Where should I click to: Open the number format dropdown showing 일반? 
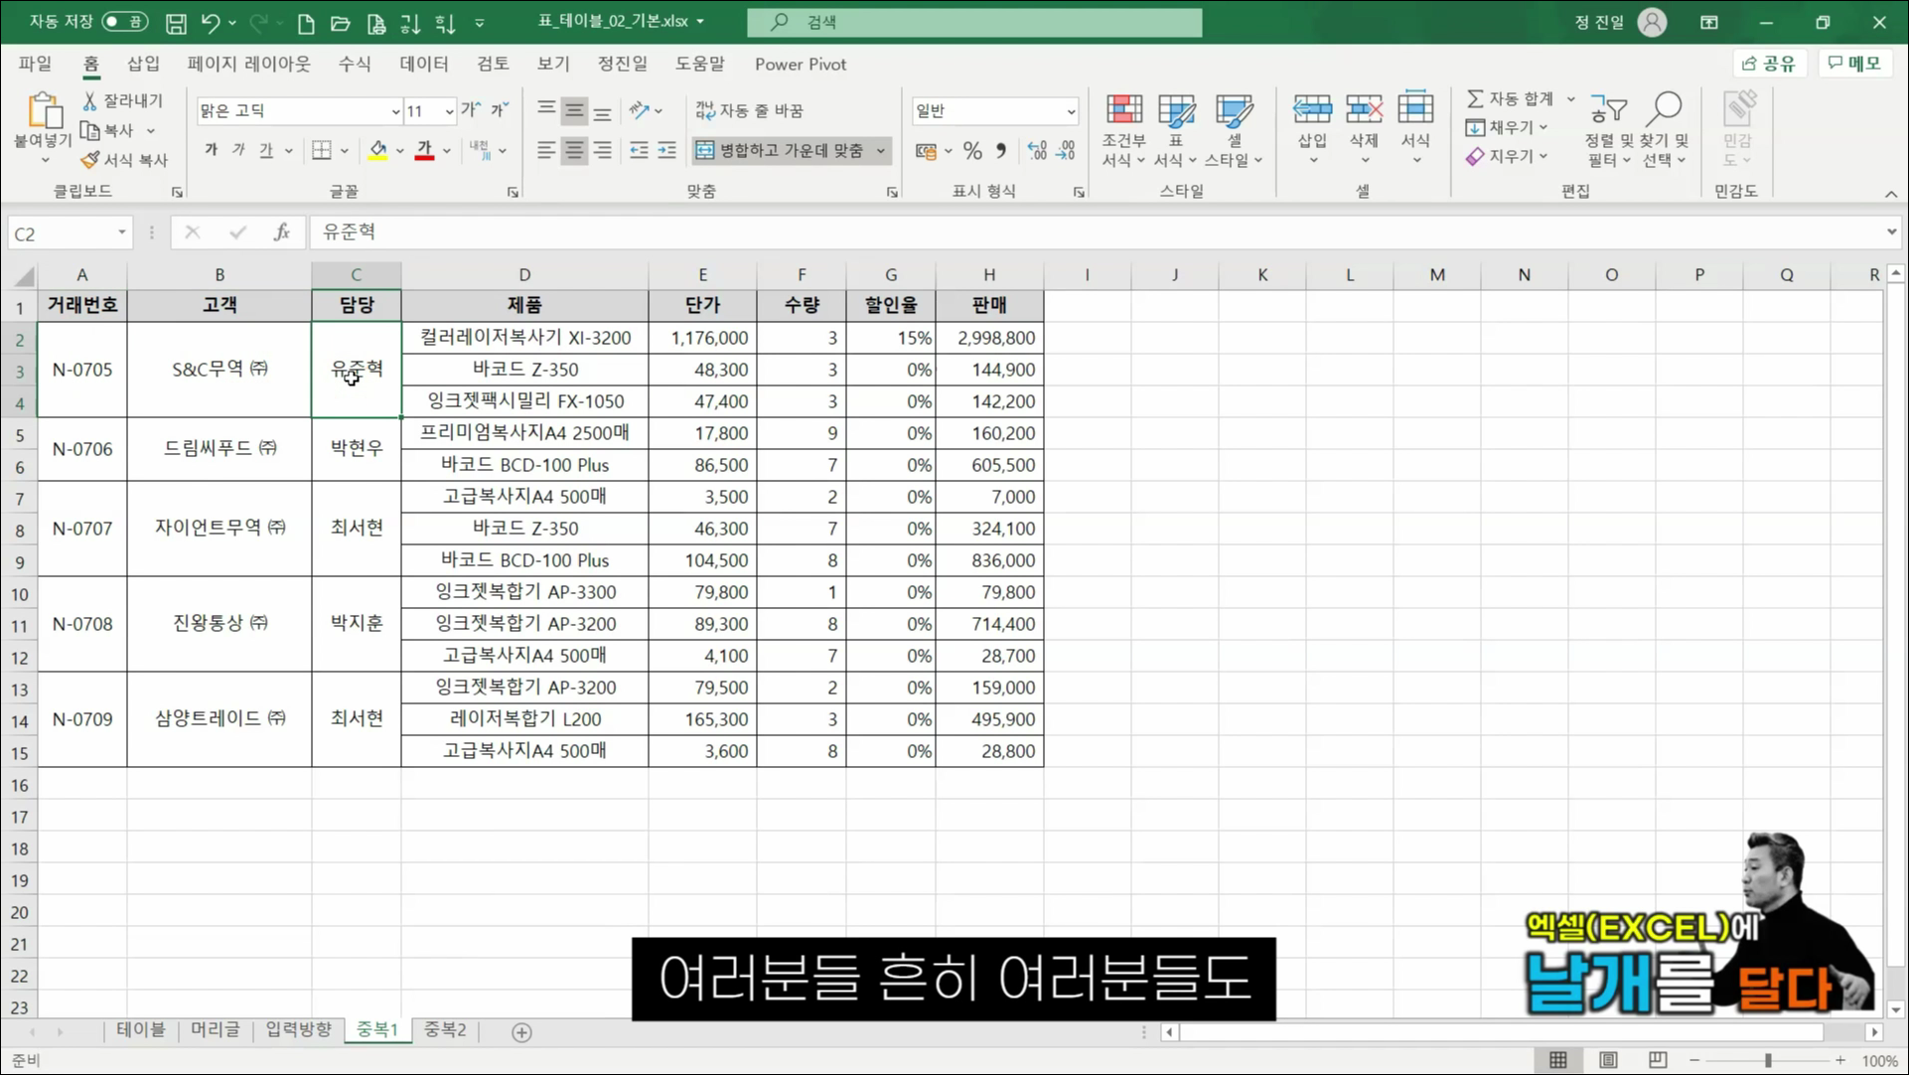point(993,110)
